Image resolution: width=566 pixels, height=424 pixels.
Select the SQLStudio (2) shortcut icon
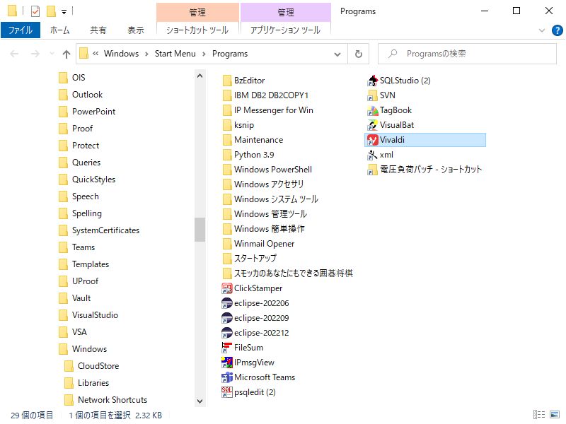[372, 81]
